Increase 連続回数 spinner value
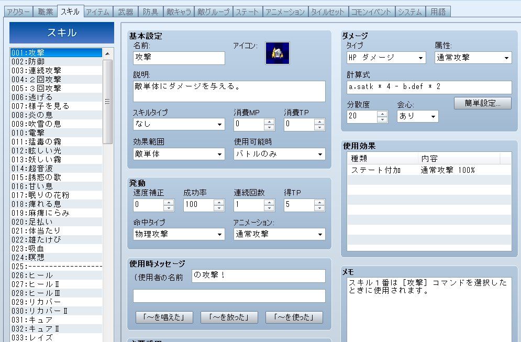The image size is (521, 342). coord(269,202)
